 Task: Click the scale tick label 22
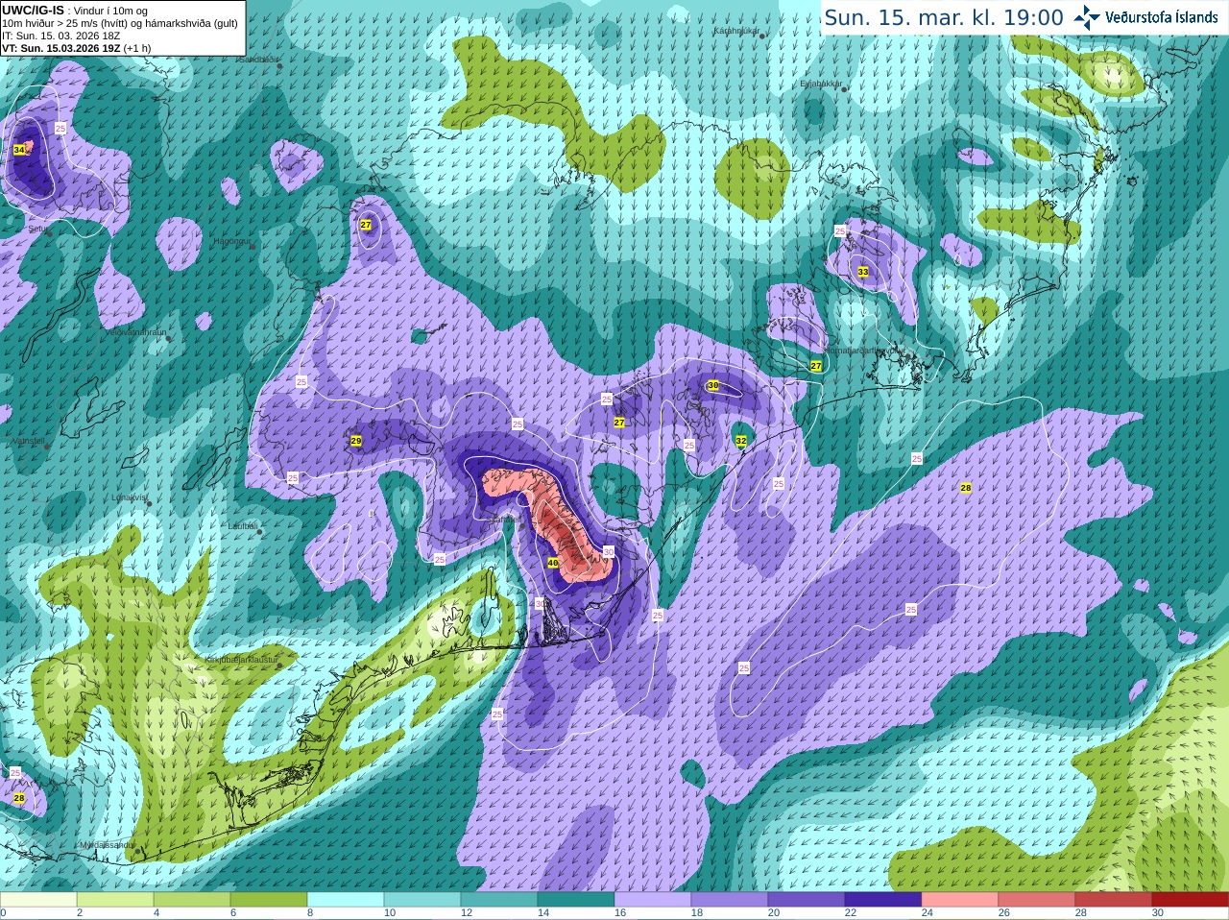tap(851, 913)
